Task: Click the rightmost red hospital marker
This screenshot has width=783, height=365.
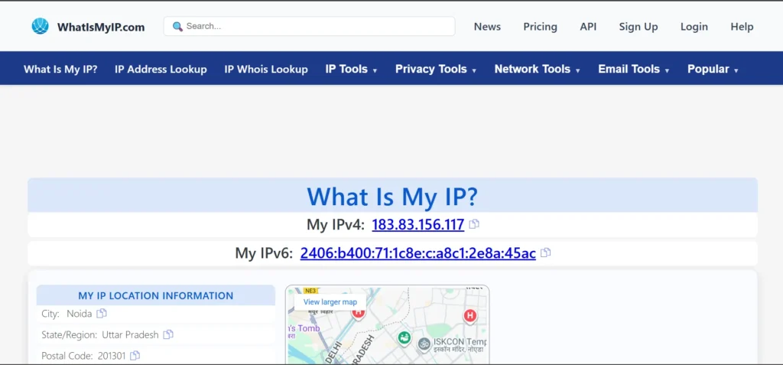Action: [x=469, y=316]
